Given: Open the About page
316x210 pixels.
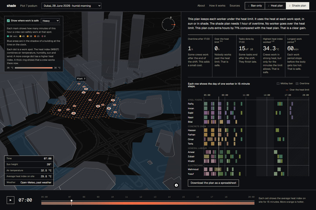Looking at the screenshot, I should (201, 5).
